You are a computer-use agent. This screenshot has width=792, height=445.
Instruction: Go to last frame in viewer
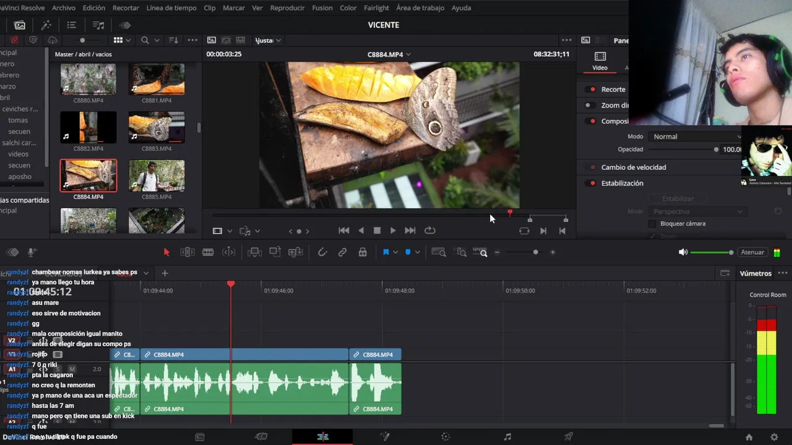tap(410, 231)
